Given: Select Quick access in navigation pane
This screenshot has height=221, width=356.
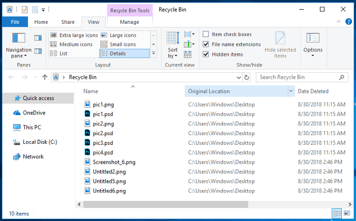Looking at the screenshot, I should coord(38,98).
